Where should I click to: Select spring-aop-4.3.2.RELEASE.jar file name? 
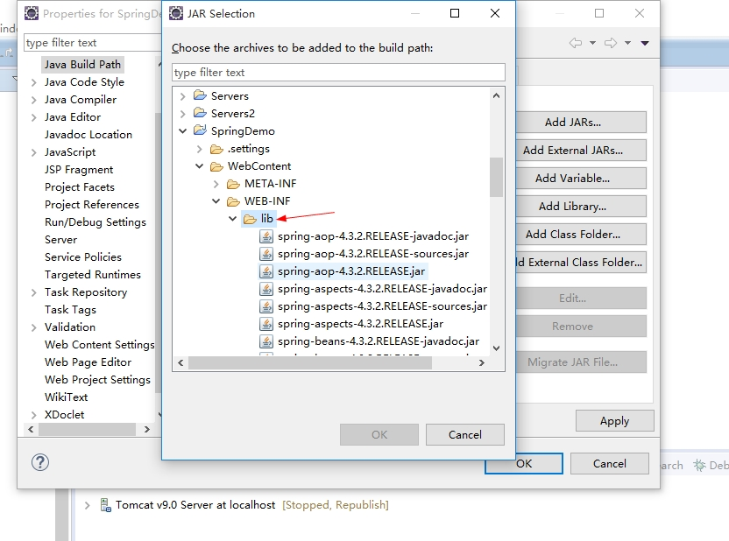click(x=351, y=271)
